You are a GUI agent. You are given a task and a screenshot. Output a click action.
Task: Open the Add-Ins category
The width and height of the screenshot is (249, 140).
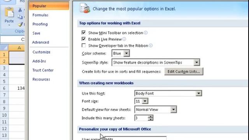(x=39, y=61)
